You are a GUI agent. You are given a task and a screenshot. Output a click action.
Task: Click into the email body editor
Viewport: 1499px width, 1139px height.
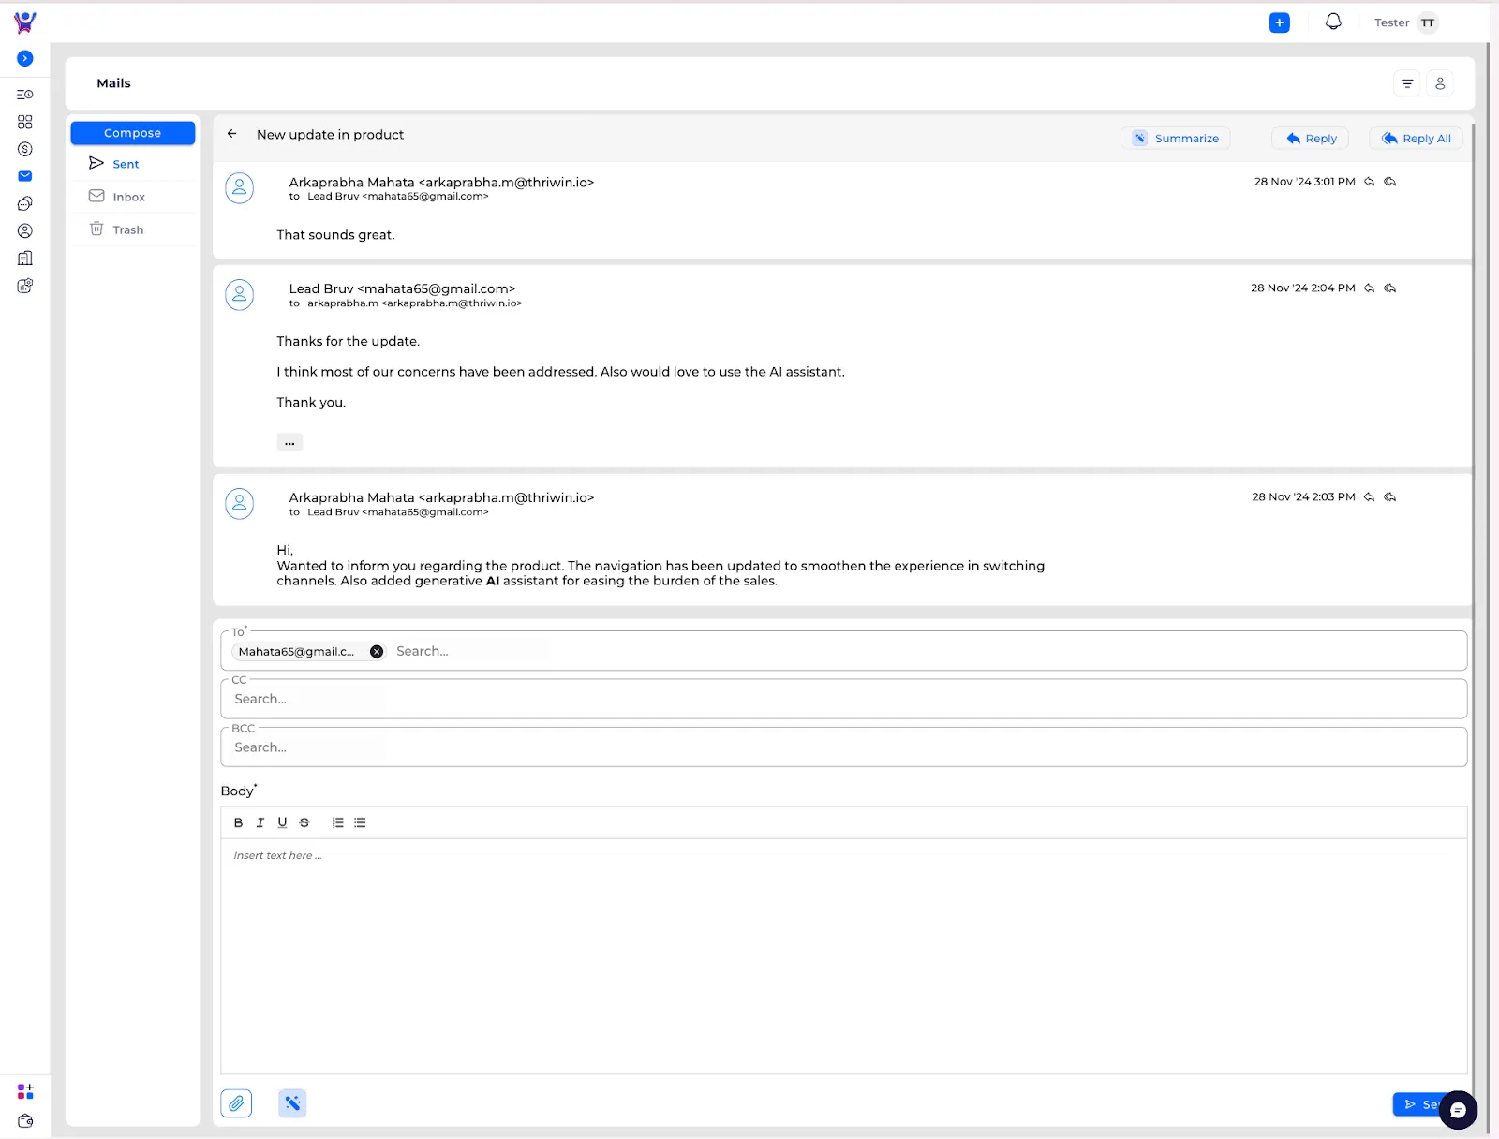pyautogui.click(x=844, y=955)
